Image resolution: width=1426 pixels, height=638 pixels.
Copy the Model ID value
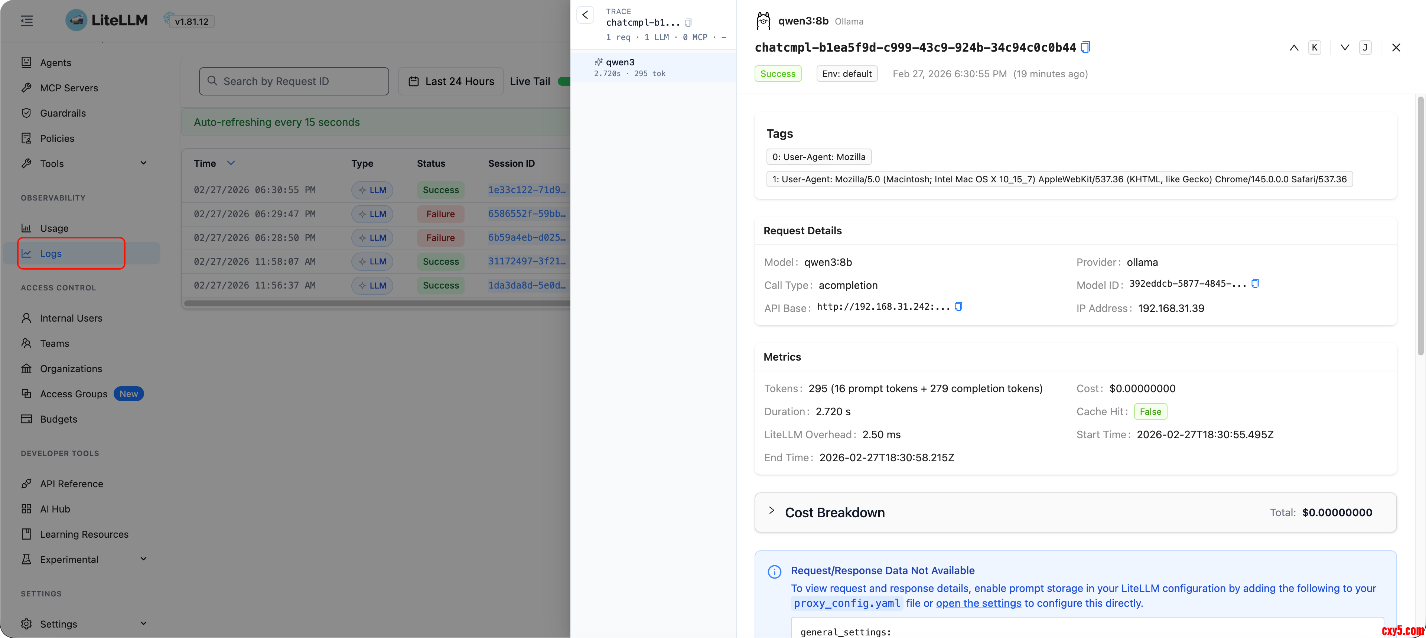[1255, 284]
